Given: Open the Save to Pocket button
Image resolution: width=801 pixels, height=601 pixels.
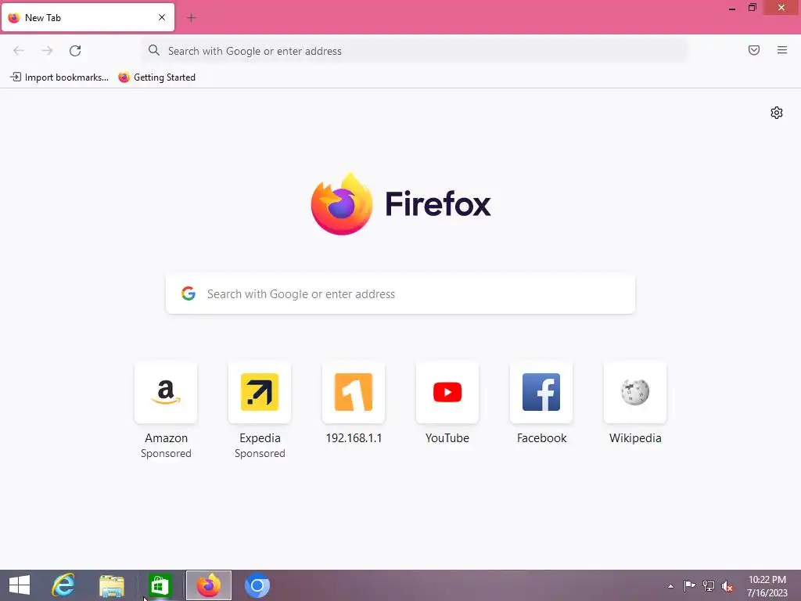Looking at the screenshot, I should click(x=754, y=50).
